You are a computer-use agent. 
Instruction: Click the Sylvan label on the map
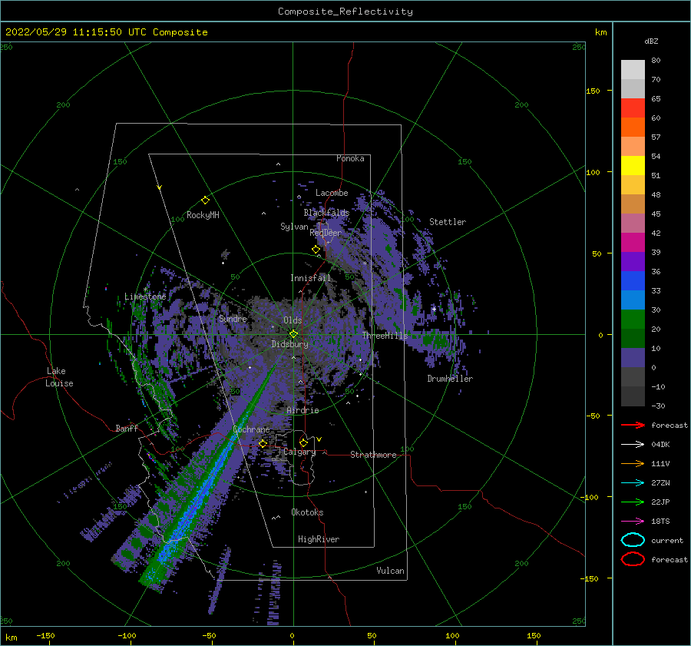point(294,227)
